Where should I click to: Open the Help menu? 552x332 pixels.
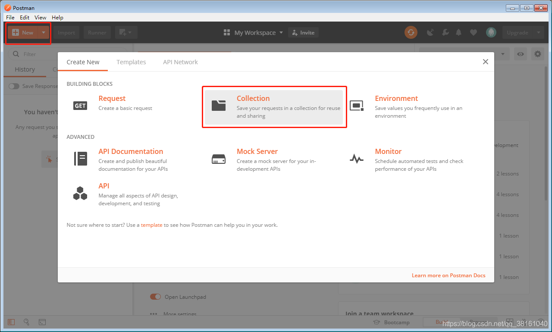(x=57, y=17)
